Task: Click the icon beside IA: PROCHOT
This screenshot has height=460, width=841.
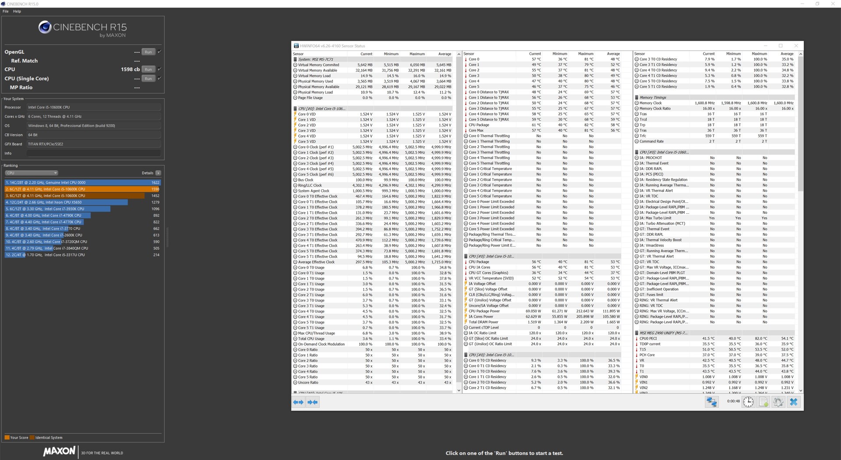Action: coord(636,158)
